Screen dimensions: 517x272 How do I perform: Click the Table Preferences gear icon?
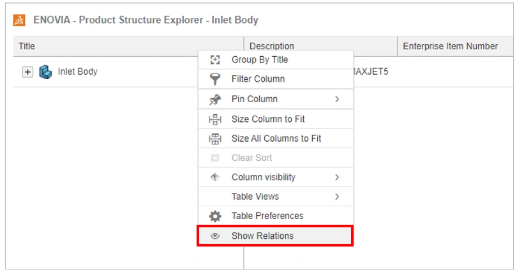tap(215, 216)
